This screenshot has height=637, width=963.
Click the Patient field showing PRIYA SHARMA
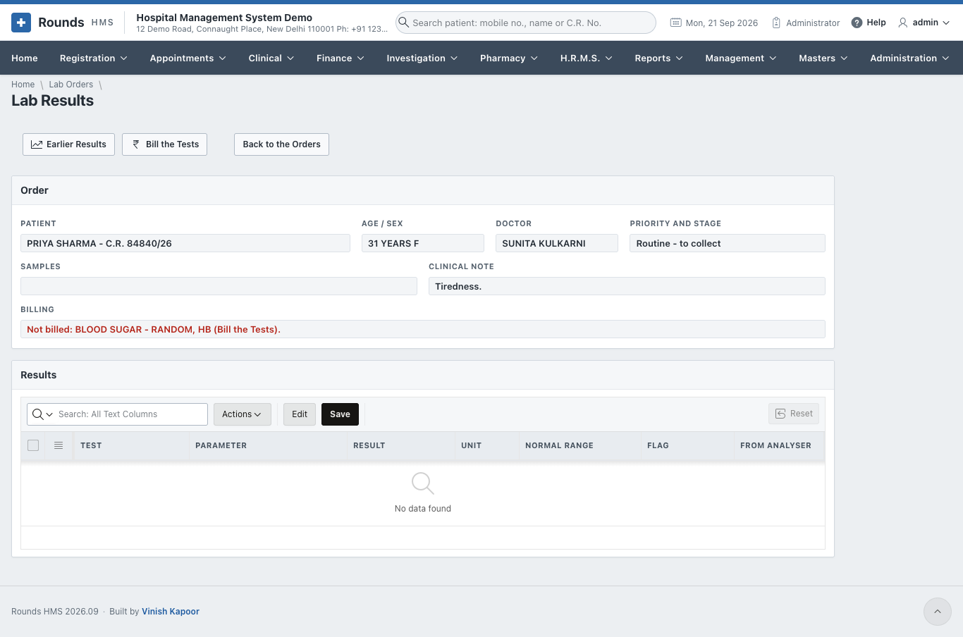[x=185, y=243]
